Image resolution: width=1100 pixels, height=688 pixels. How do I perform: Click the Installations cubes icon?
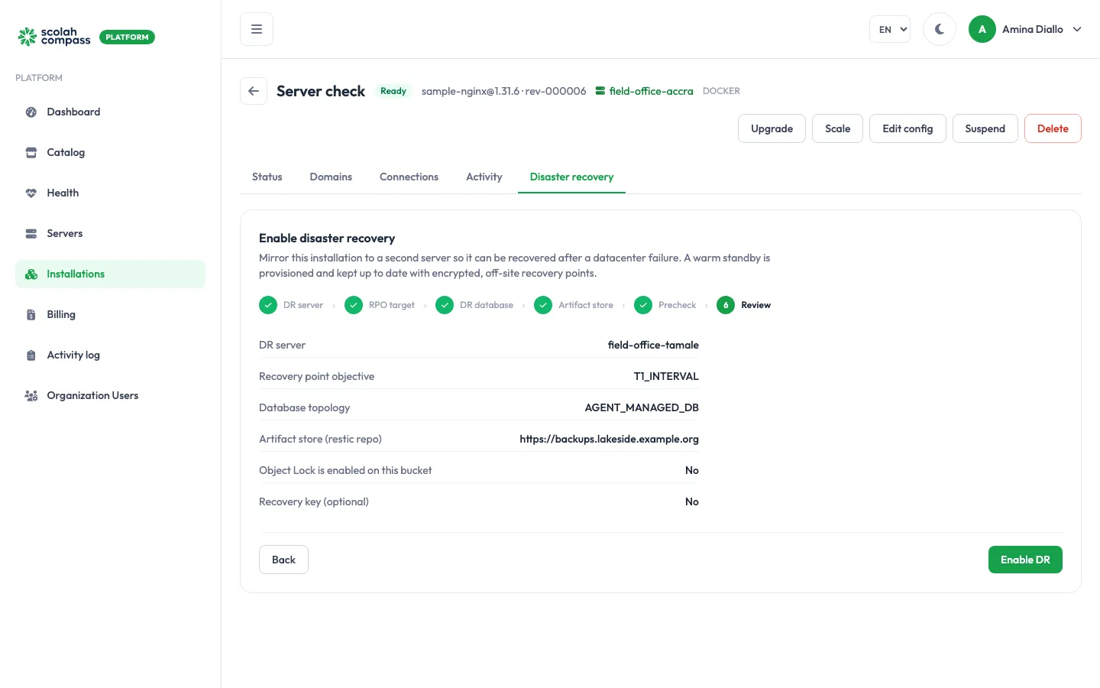click(31, 274)
